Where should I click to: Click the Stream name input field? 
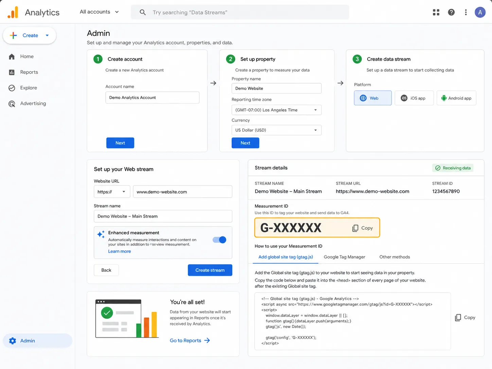pos(163,216)
